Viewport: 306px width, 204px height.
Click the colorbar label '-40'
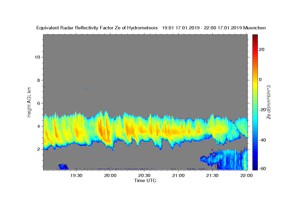pos(262,140)
